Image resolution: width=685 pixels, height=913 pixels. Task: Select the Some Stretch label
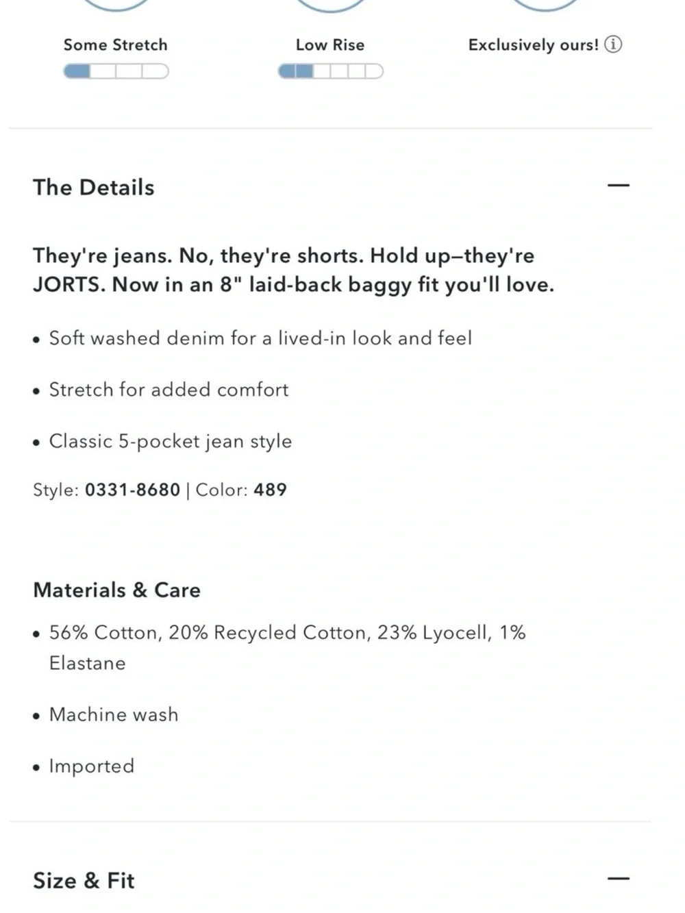115,45
